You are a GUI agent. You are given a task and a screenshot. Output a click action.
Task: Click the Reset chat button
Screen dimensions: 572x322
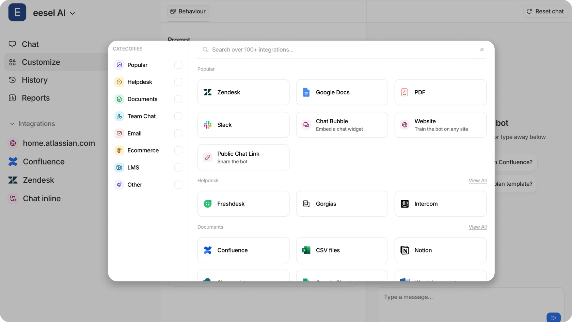click(545, 11)
